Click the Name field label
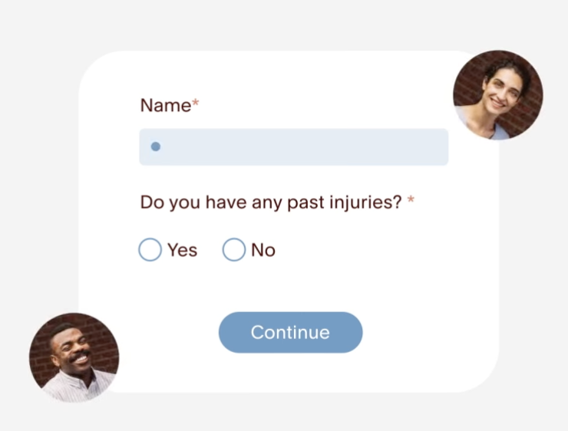 coord(165,106)
